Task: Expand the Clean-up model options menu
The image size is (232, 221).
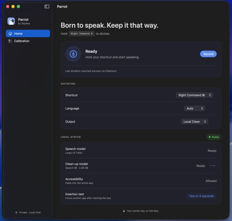Action: pos(213,166)
